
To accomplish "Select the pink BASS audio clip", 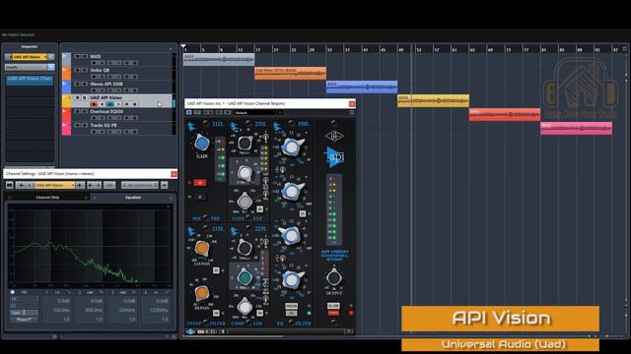I will click(x=576, y=128).
